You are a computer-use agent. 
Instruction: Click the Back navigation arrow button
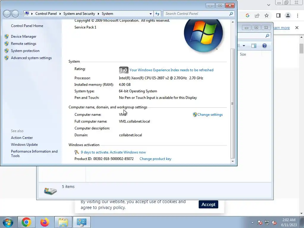tap(7, 14)
